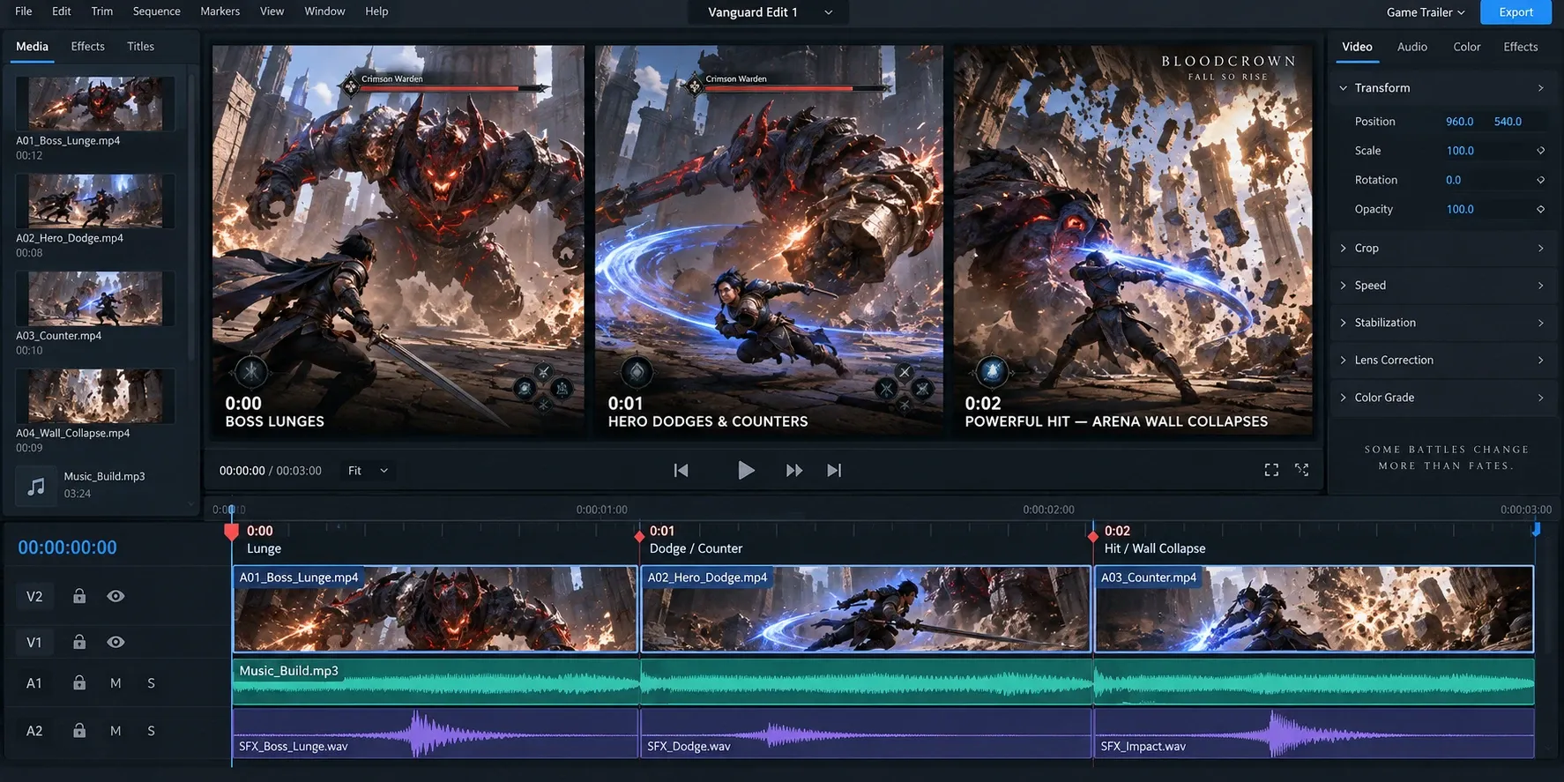Click the Scale keyframe diamond icon

pos(1540,151)
